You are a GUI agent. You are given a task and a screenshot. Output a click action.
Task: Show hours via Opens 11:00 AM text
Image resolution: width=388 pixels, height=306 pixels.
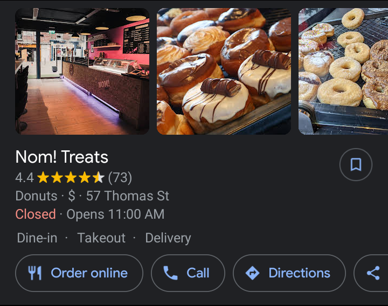click(x=115, y=214)
